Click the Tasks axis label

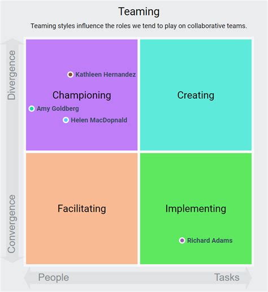[x=227, y=277]
